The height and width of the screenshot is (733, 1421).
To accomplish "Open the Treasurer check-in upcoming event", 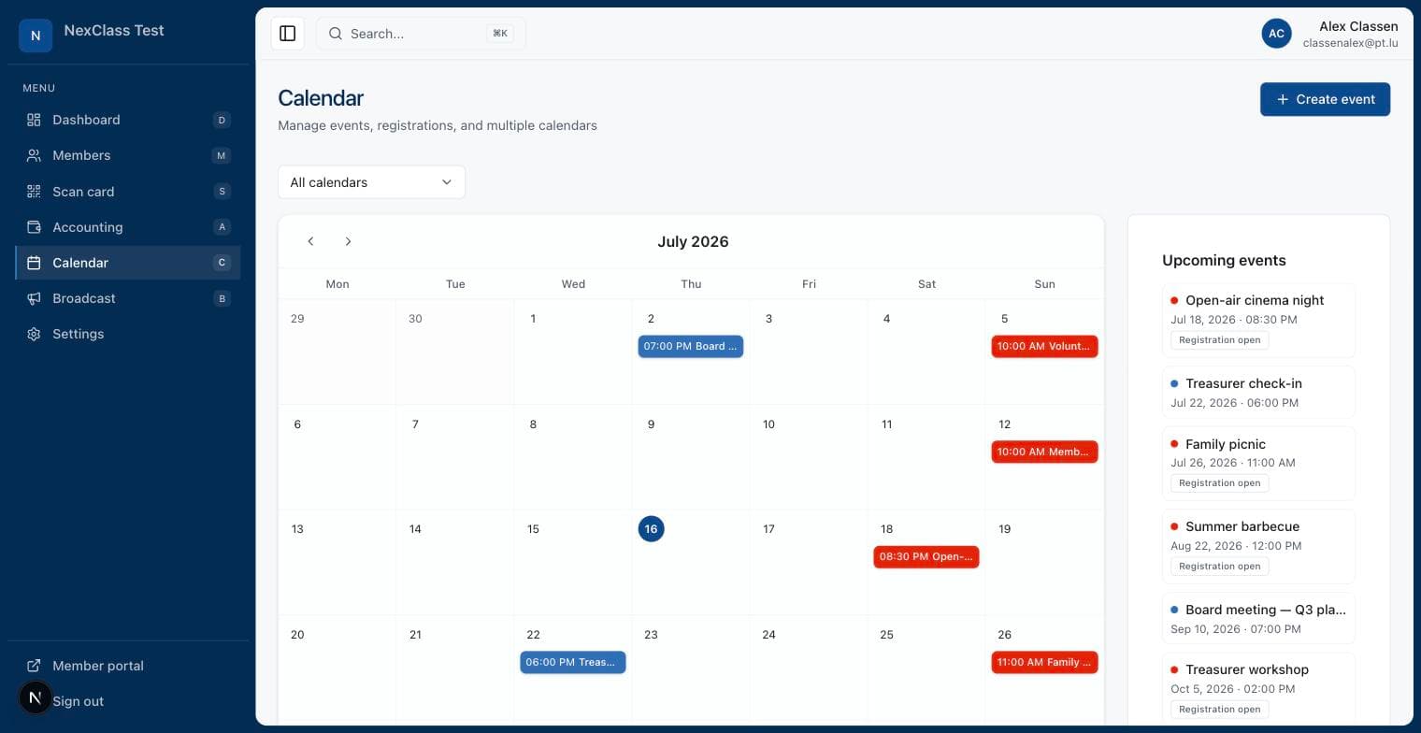I will tap(1258, 393).
